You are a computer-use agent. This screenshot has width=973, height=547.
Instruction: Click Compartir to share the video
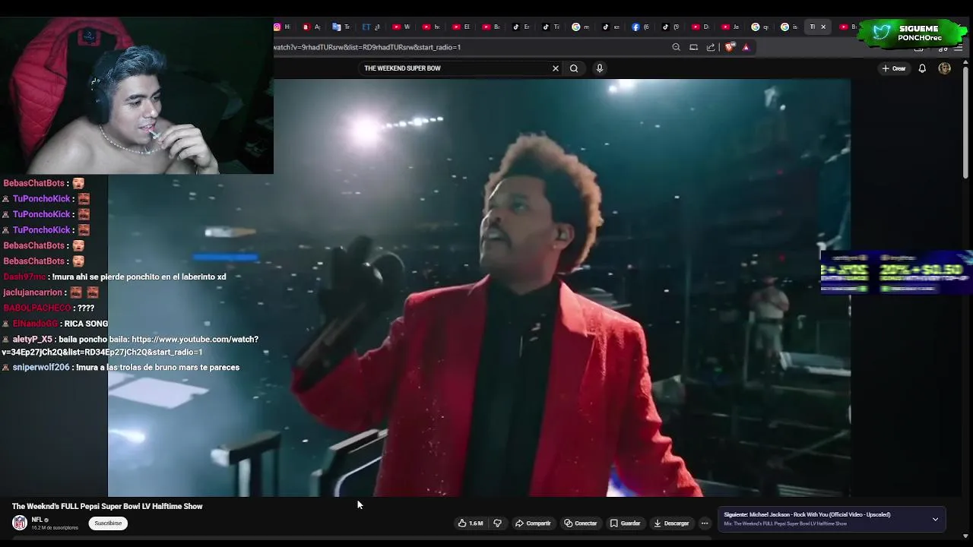(533, 523)
